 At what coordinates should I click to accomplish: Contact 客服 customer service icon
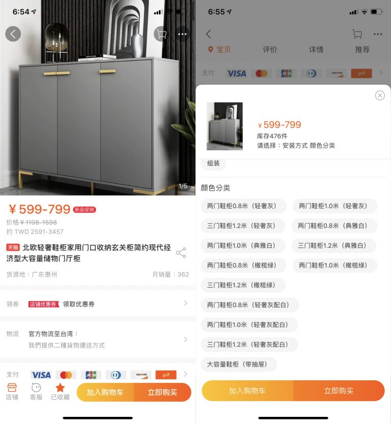tap(36, 391)
